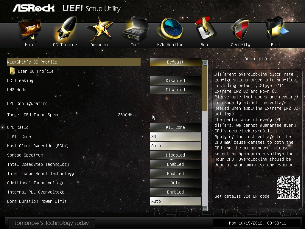Click the 3300MHz value

click(126, 115)
